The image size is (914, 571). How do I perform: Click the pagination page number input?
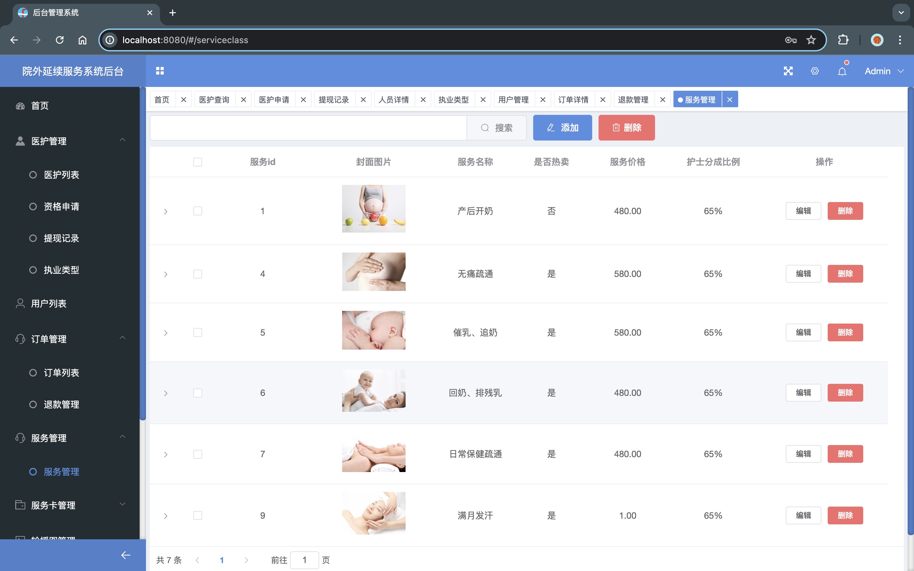pyautogui.click(x=304, y=560)
